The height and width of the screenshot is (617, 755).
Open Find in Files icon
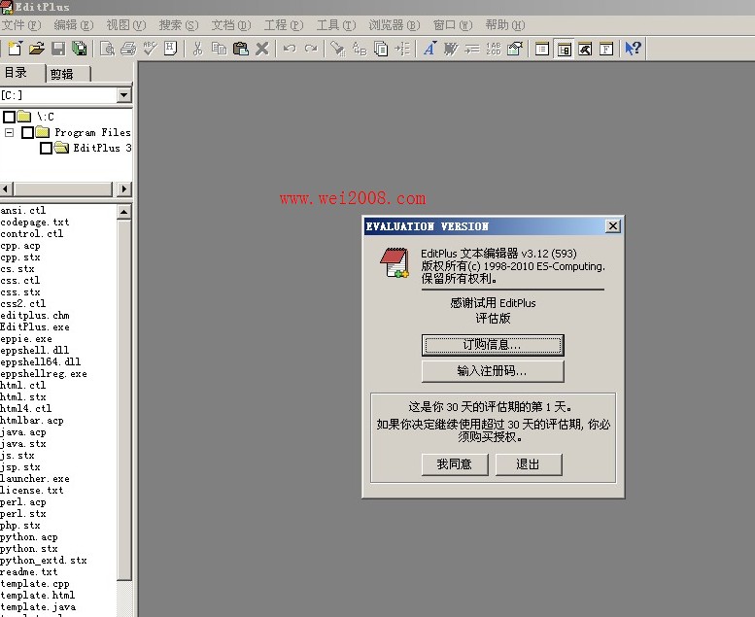pos(381,49)
